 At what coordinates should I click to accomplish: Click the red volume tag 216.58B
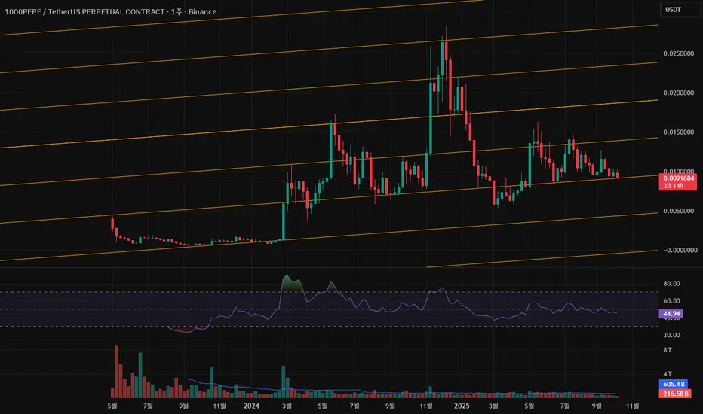(x=675, y=394)
